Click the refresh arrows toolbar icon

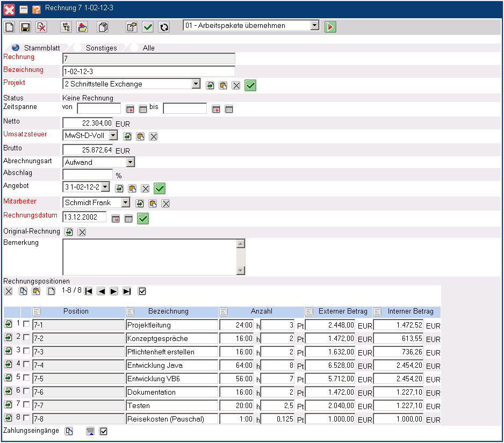(163, 27)
